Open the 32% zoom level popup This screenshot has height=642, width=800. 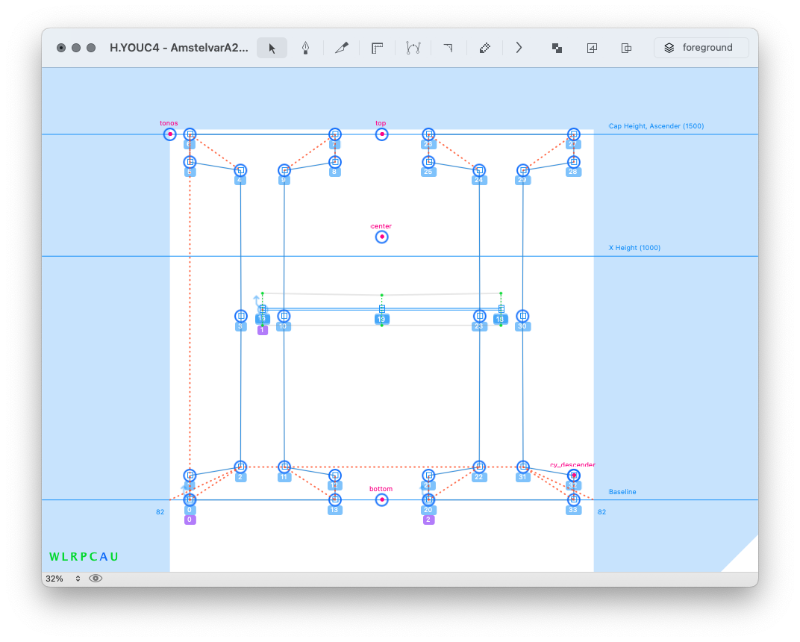63,579
